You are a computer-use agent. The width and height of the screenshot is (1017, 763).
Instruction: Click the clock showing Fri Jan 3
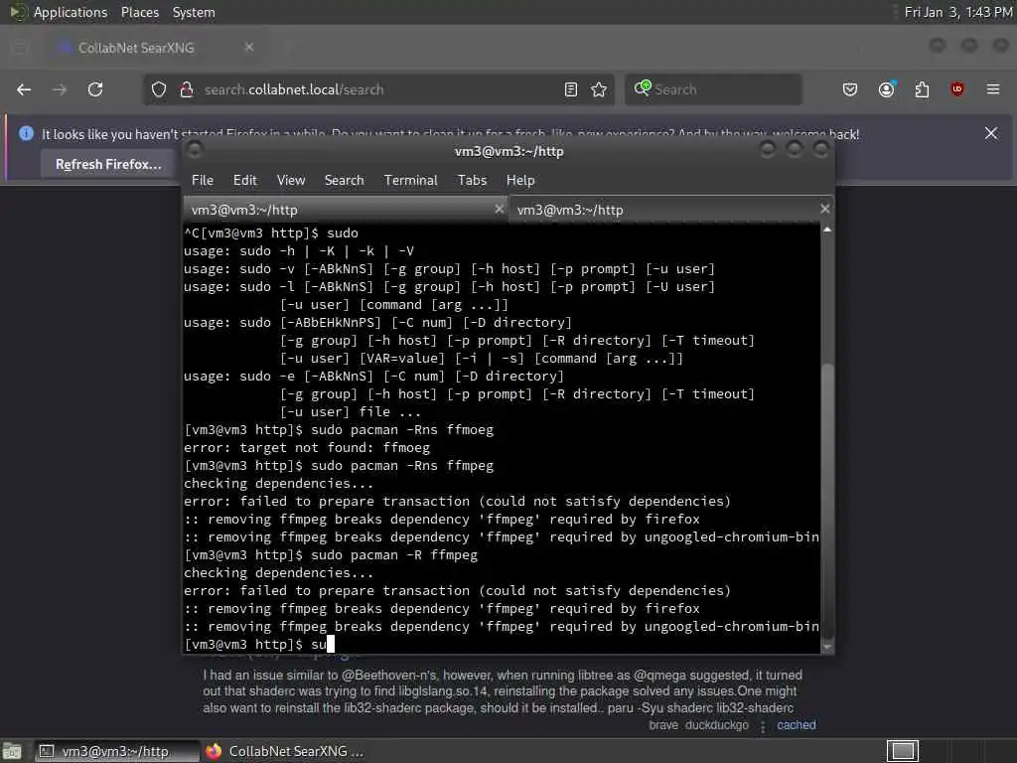958,12
